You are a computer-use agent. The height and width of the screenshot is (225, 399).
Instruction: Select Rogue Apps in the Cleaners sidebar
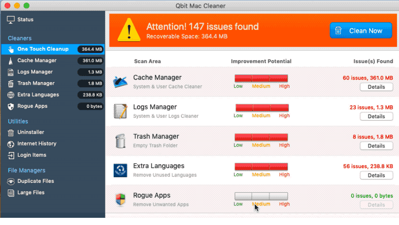32,106
